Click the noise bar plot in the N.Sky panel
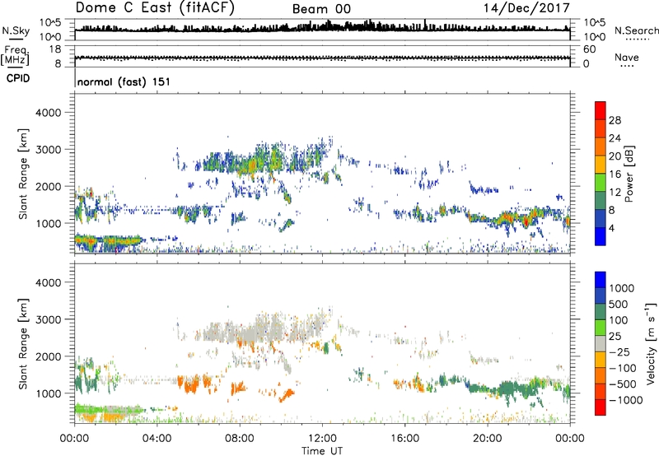The image size is (659, 456). pyautogui.click(x=322, y=27)
